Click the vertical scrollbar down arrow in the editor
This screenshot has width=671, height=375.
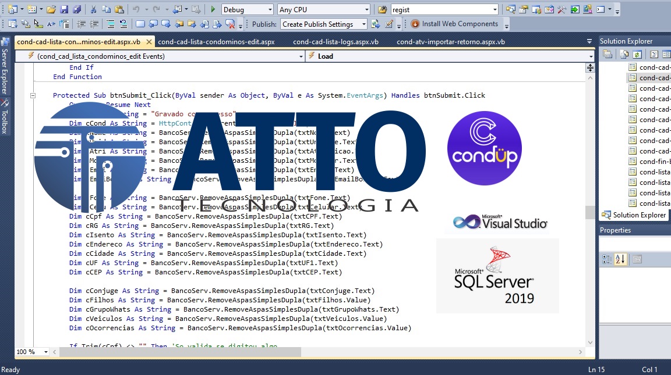pyautogui.click(x=590, y=342)
